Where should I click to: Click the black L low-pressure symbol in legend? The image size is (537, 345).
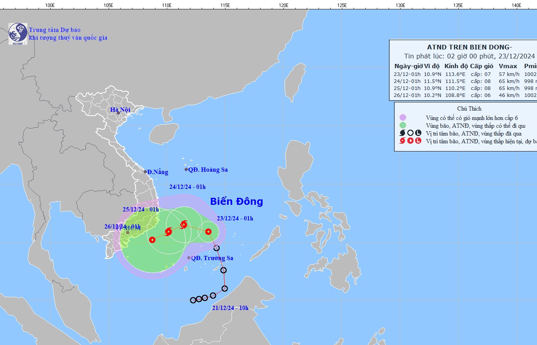click(x=418, y=133)
